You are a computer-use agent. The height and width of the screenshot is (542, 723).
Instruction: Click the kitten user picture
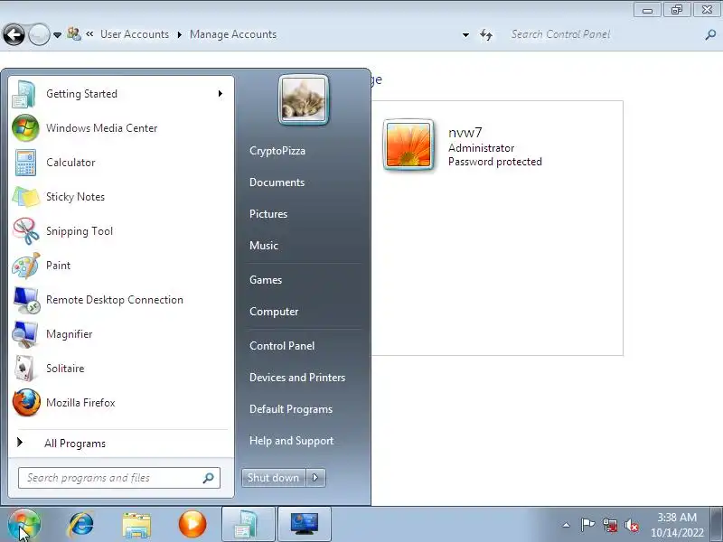point(304,100)
